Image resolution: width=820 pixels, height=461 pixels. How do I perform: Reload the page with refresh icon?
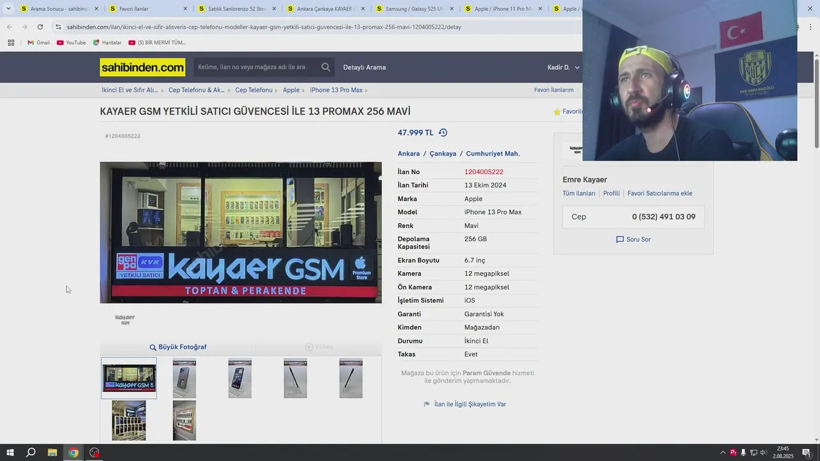(x=40, y=27)
